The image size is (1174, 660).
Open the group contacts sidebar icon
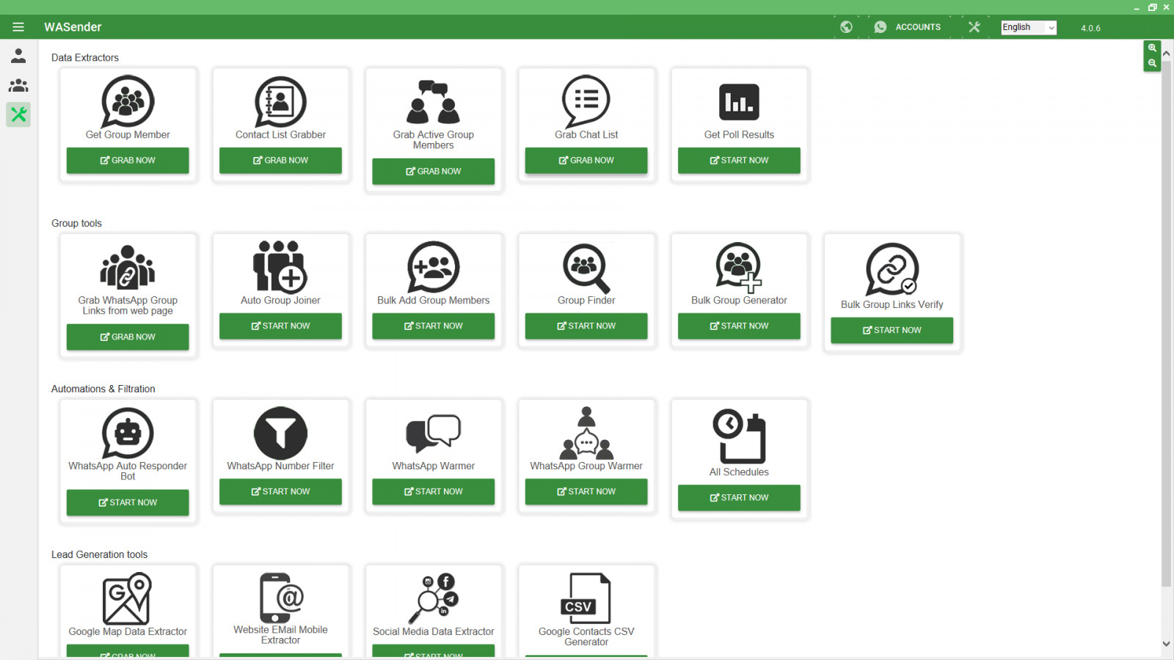pyautogui.click(x=18, y=85)
